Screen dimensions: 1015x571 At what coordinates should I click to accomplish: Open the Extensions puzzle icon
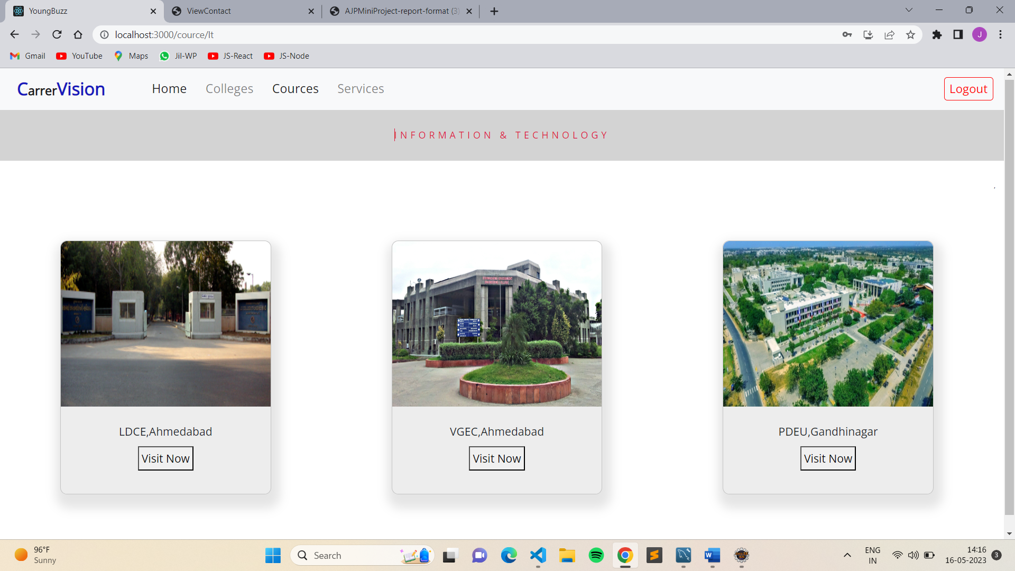937,34
